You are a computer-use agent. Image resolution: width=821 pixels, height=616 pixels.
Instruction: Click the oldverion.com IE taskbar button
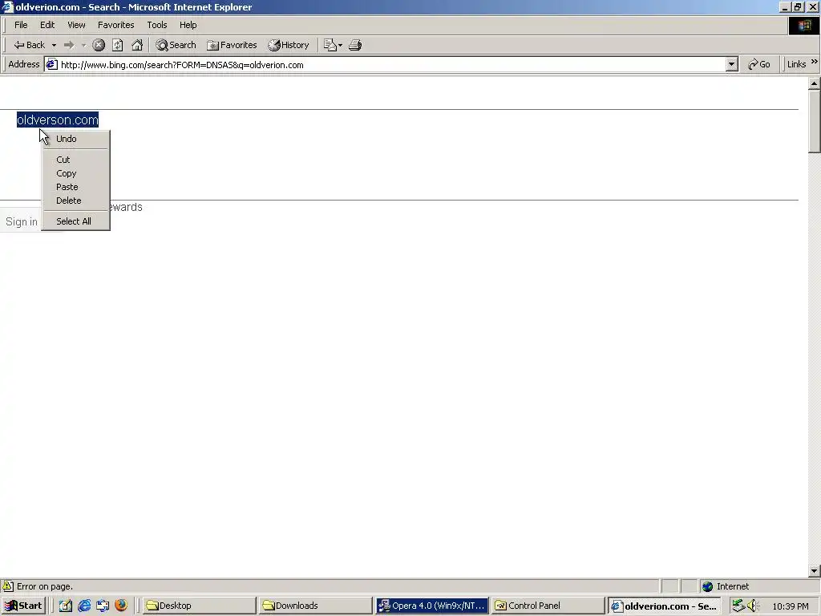(664, 606)
